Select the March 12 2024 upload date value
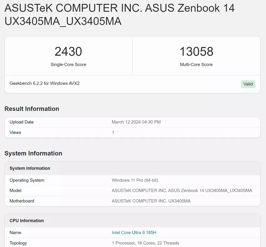Screen dimensions: 266x247 (136, 122)
